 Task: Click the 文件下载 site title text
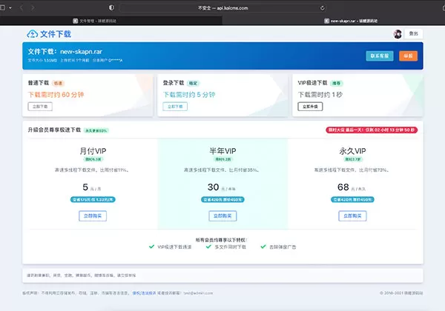pyautogui.click(x=56, y=34)
